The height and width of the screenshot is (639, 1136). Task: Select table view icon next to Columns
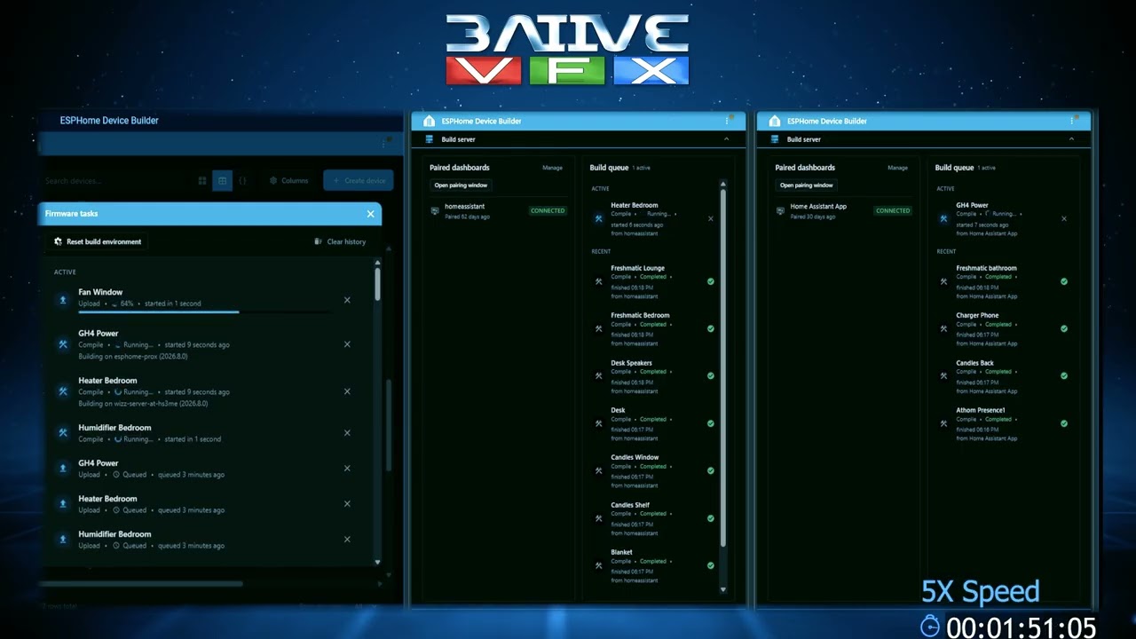222,180
